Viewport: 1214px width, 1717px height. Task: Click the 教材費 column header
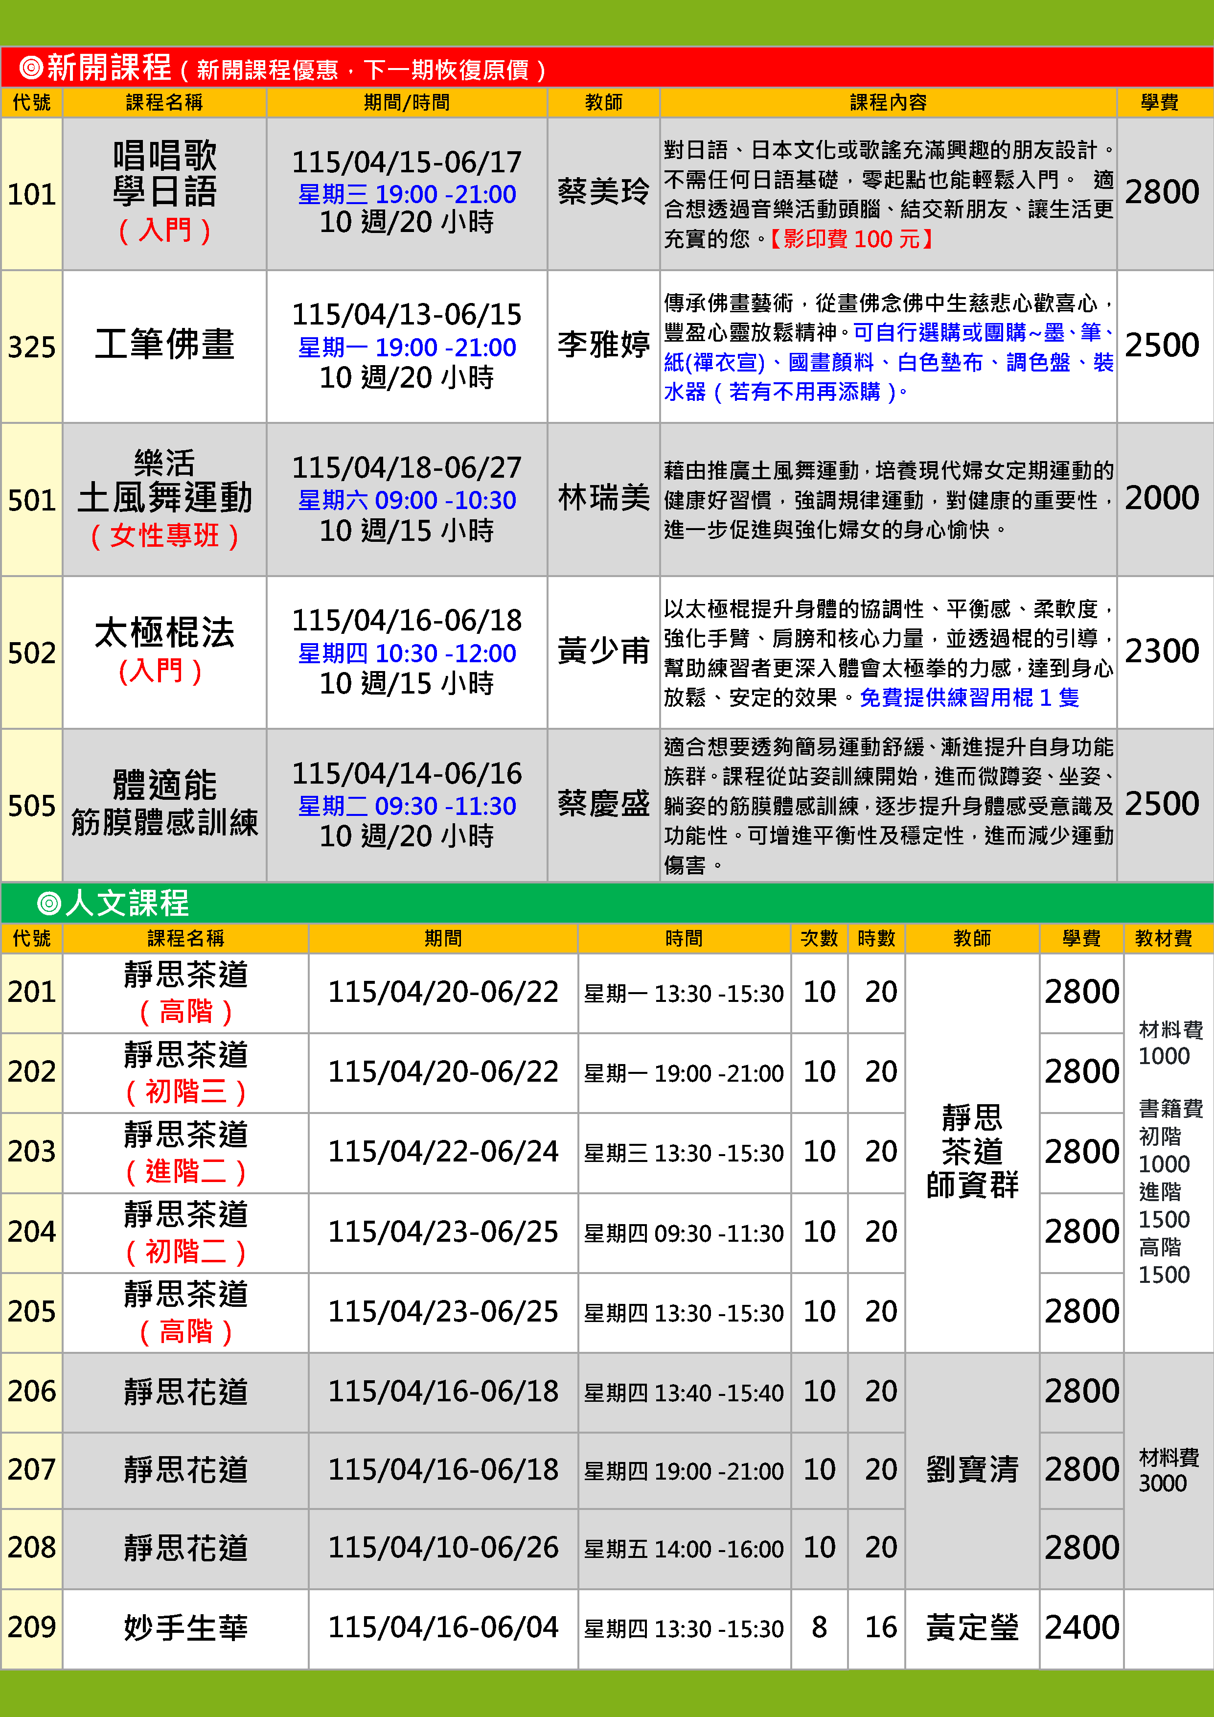(x=1163, y=938)
